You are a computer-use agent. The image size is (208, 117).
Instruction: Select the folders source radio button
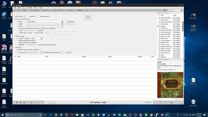pyautogui.click(x=18, y=26)
